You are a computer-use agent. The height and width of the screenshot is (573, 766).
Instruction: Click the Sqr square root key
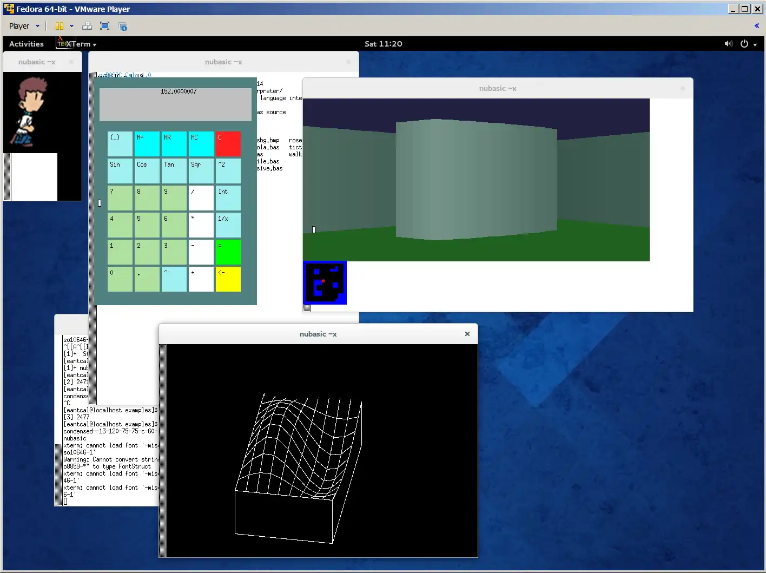click(x=201, y=171)
